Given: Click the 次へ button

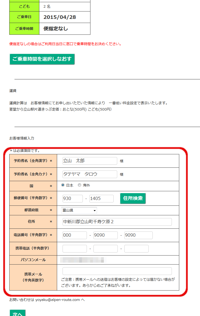Looking at the screenshot, I should coord(17,313).
